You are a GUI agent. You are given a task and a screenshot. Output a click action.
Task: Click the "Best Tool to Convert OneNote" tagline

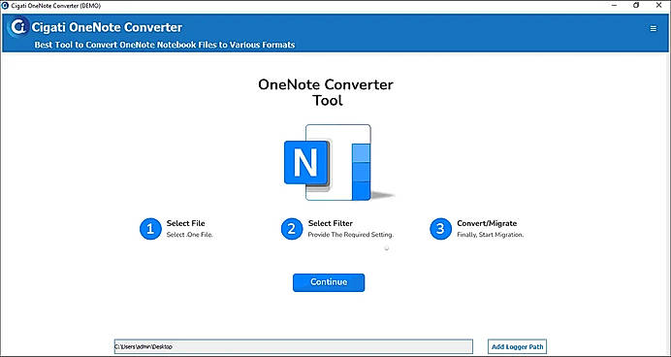pyautogui.click(x=165, y=45)
